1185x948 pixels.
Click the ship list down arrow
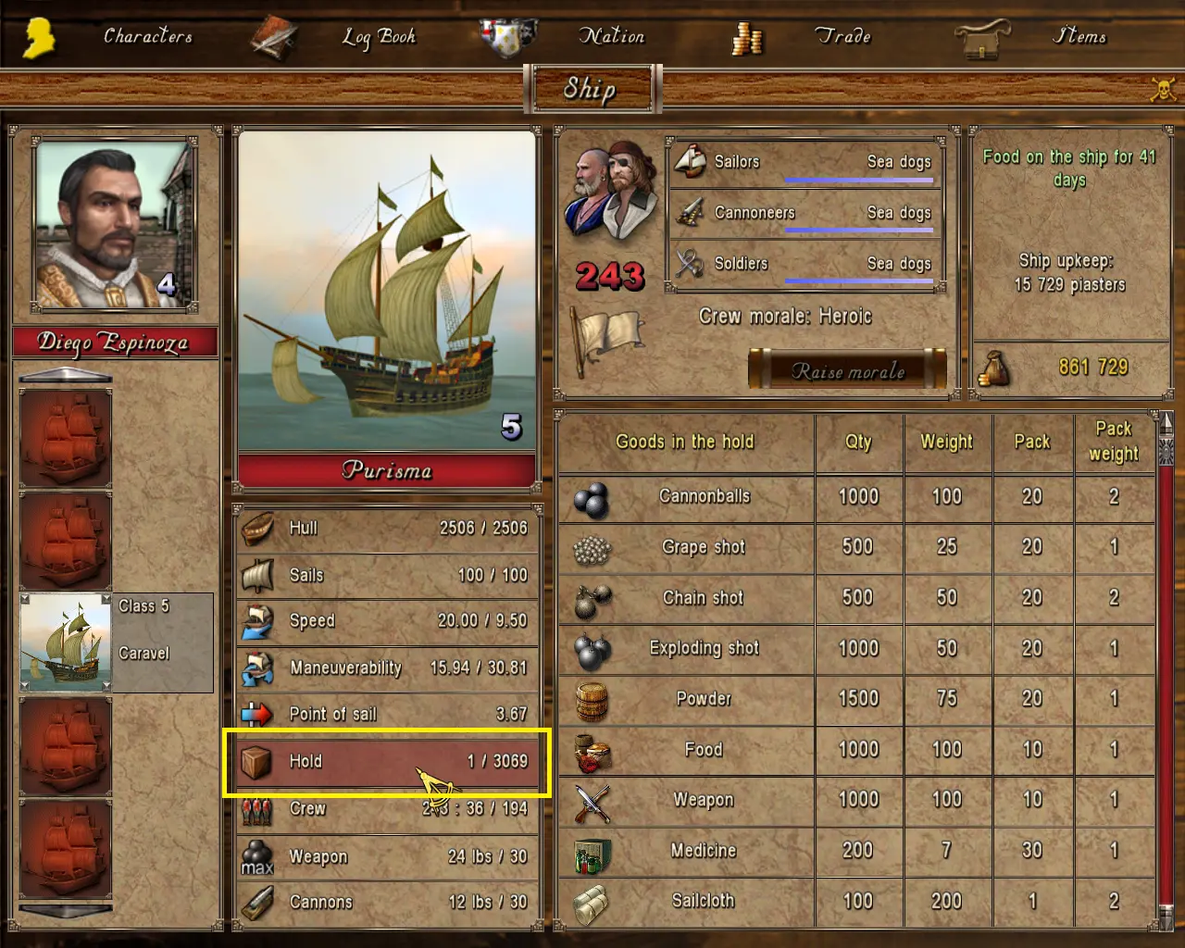[66, 911]
